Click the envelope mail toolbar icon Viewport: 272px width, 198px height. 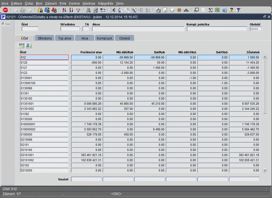[103, 10]
